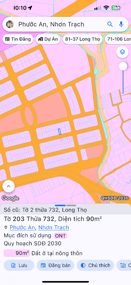This screenshot has height=285, width=131.
Task: Open the Nhơn Trạch link
Action: point(54,227)
